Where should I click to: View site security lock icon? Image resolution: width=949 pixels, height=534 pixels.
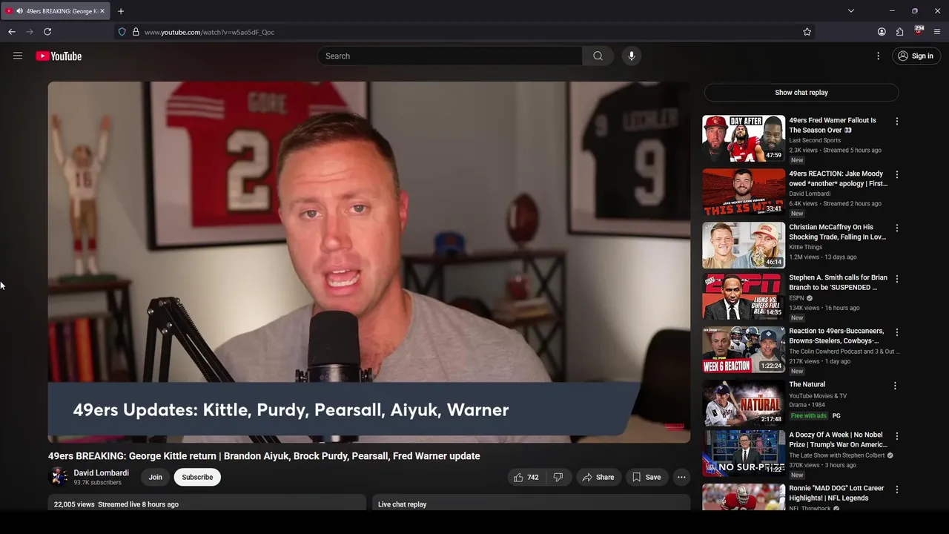[x=136, y=32]
